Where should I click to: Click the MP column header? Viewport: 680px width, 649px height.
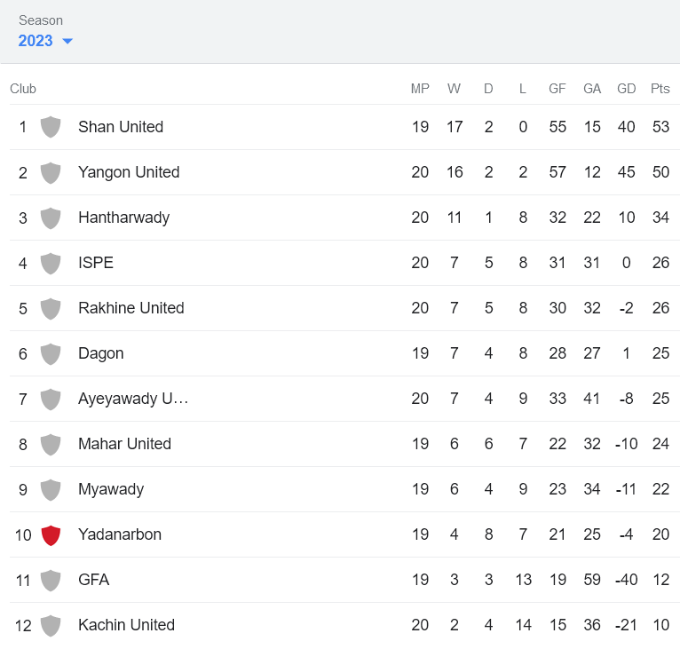[420, 89]
